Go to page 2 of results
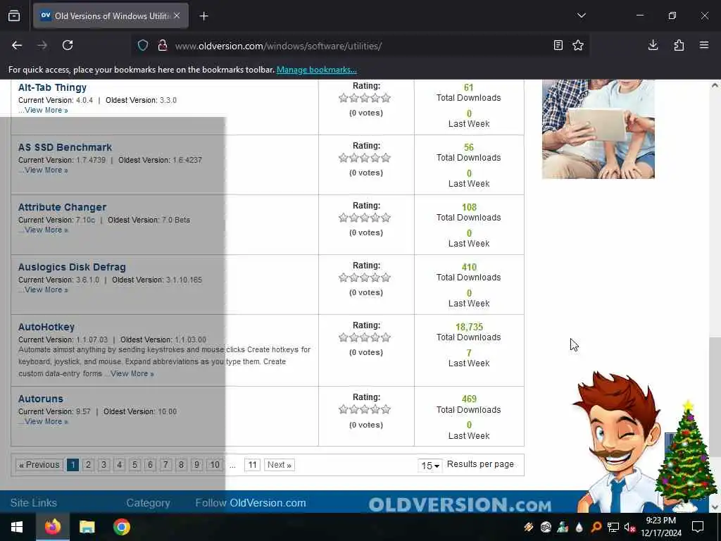Viewport: 721px width, 541px height. (x=88, y=465)
